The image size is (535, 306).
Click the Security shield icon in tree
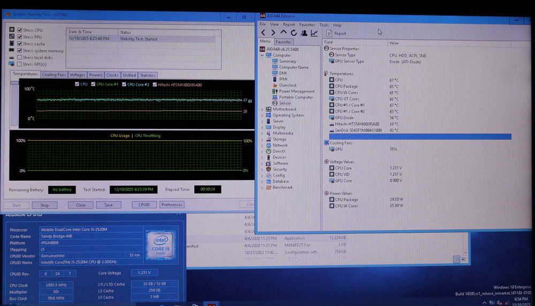pos(269,169)
